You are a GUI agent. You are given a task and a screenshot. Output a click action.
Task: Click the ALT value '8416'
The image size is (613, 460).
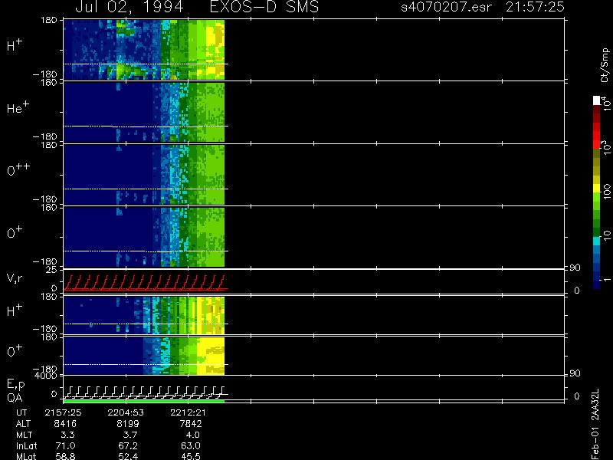click(65, 424)
